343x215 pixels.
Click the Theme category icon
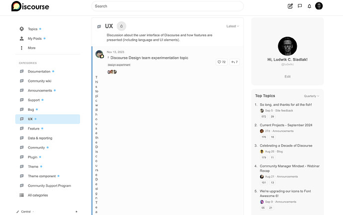[22, 166]
